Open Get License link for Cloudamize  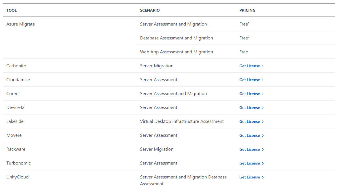coord(251,80)
